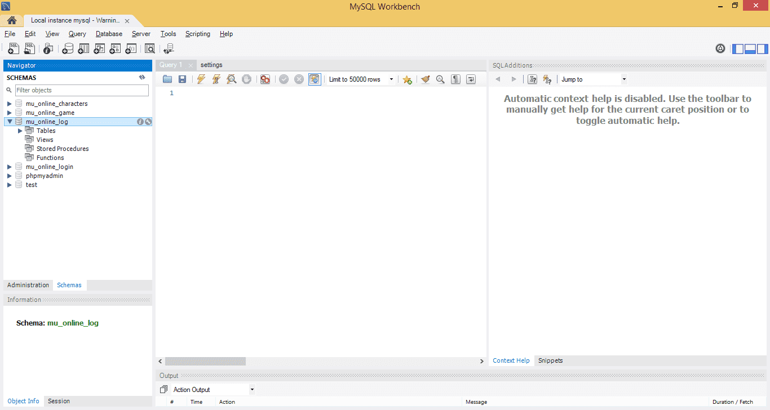Expand the phpmyadmin schema

pyautogui.click(x=10, y=176)
